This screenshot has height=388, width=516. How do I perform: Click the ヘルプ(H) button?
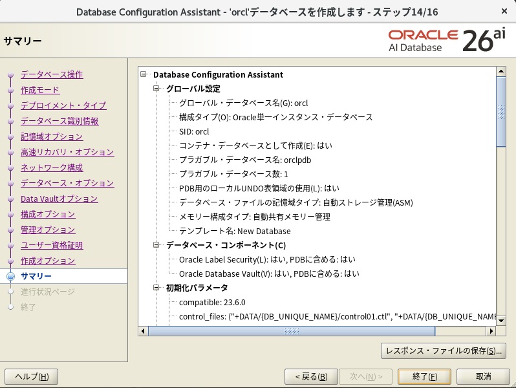(31, 376)
